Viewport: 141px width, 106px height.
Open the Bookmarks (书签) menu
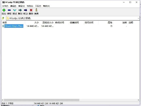point(30,6)
